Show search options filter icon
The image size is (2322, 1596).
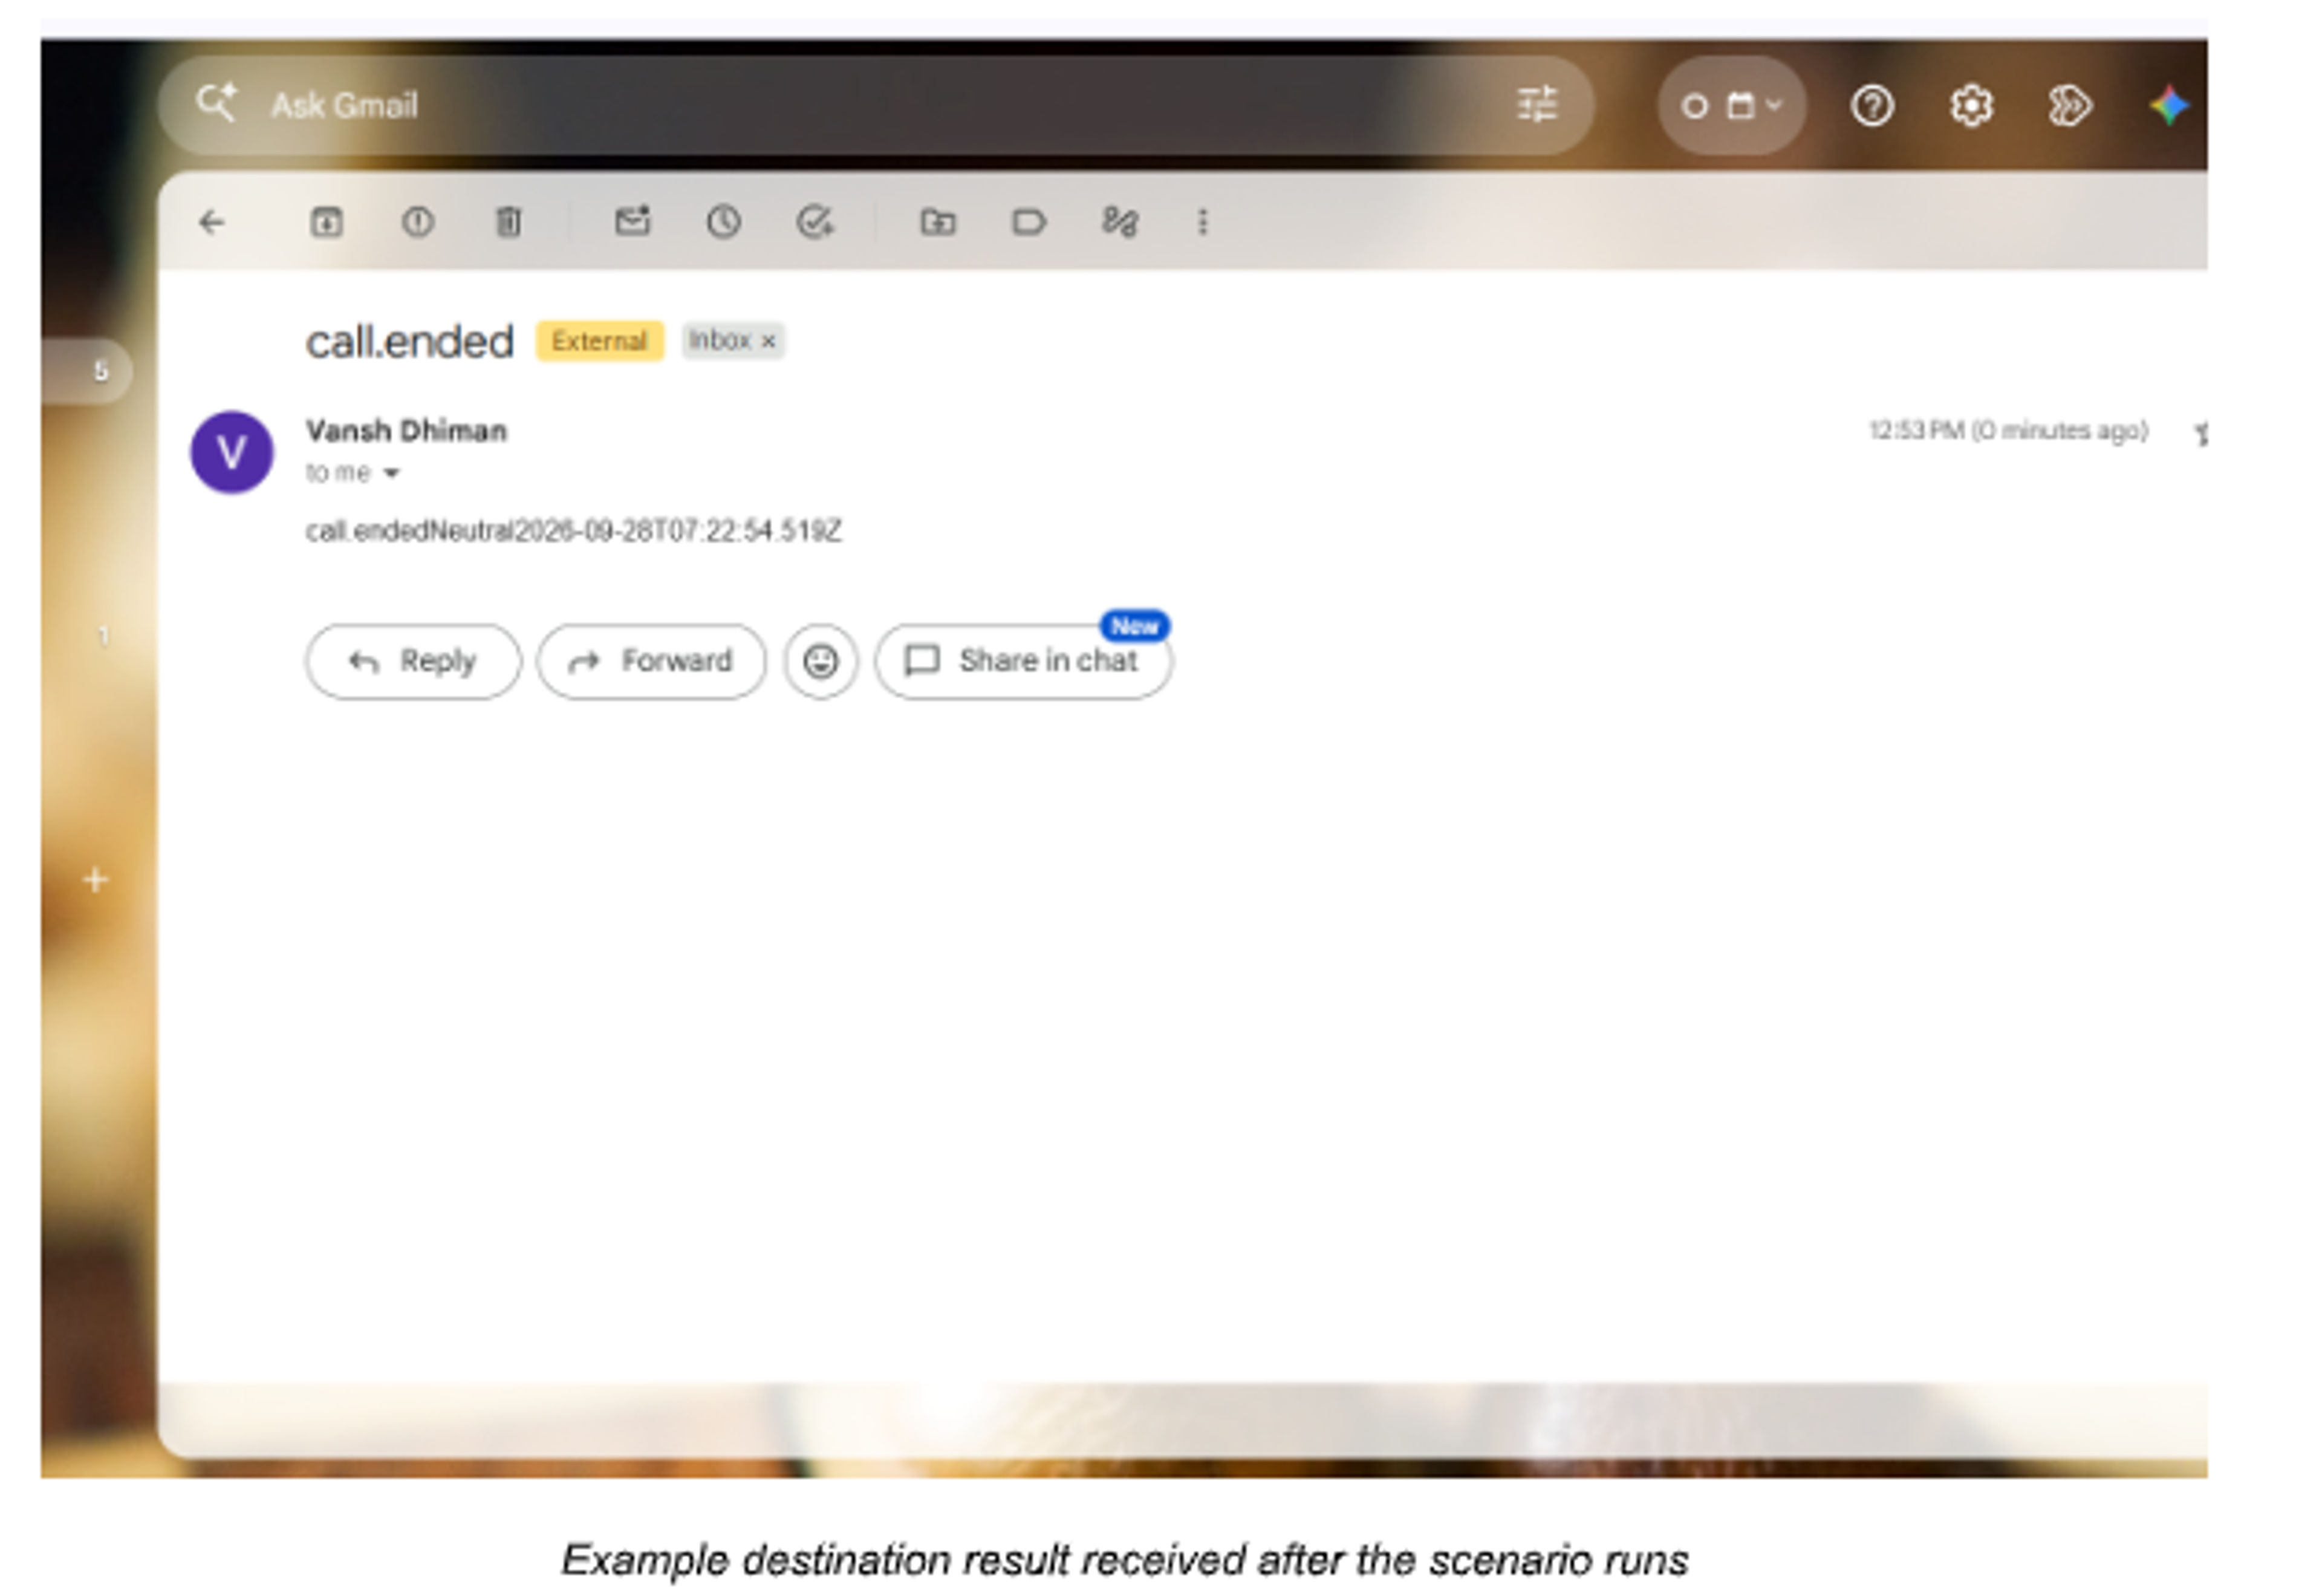pos(1537,105)
